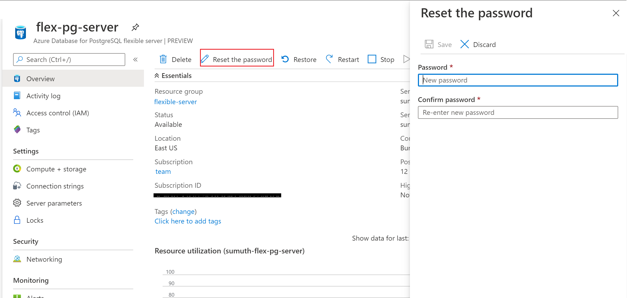627x298 pixels.
Task: Click the Save password icon
Action: [429, 44]
